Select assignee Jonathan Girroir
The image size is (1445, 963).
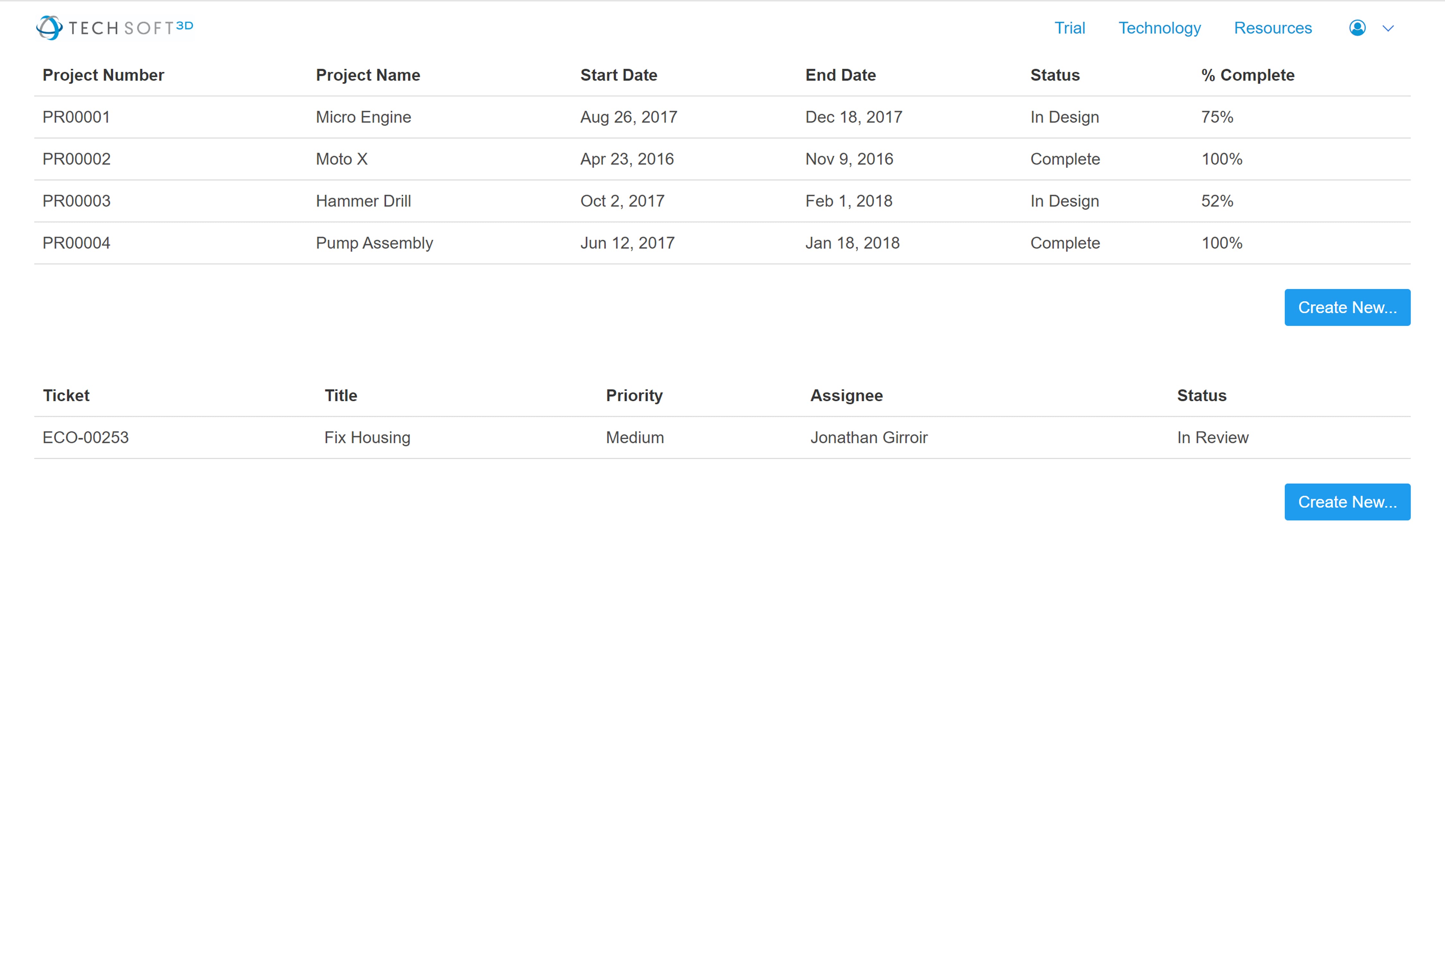click(x=869, y=437)
